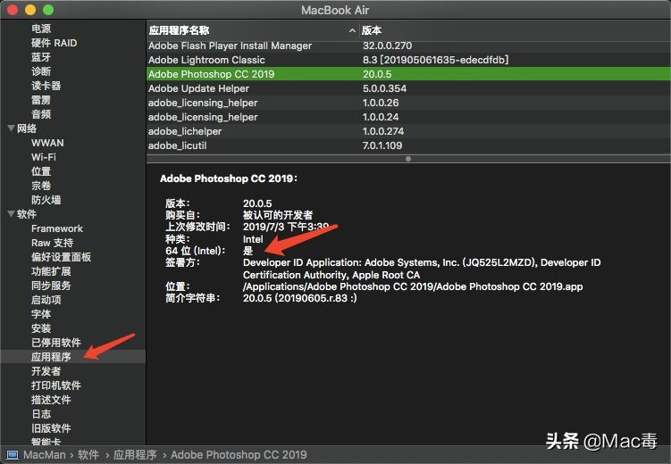Click version cell 7.0.1.109

[x=382, y=145]
